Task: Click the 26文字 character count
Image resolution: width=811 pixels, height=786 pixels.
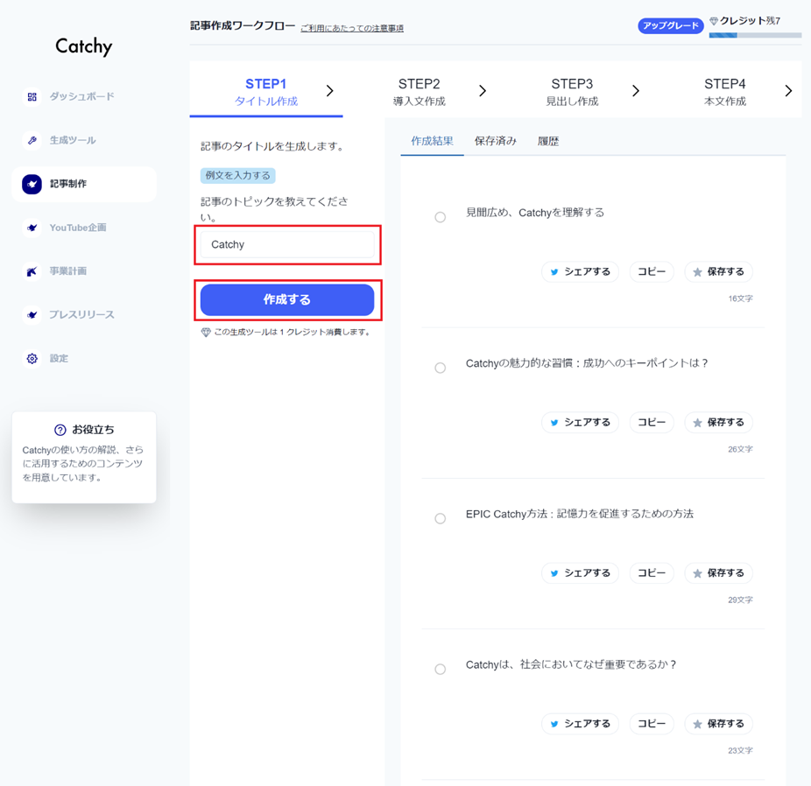Action: 741,450
